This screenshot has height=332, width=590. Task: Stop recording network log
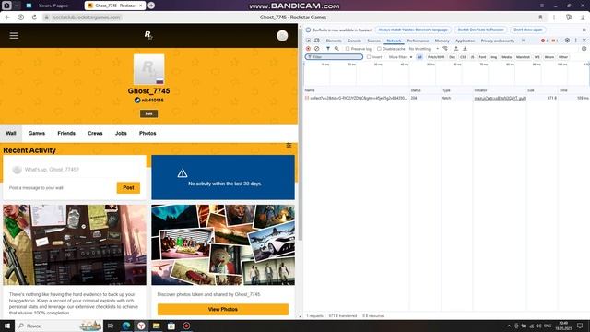click(x=308, y=49)
